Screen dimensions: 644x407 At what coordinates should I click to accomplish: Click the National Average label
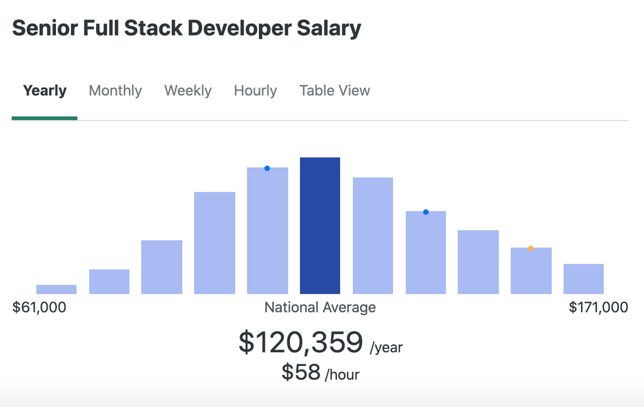[x=320, y=307]
